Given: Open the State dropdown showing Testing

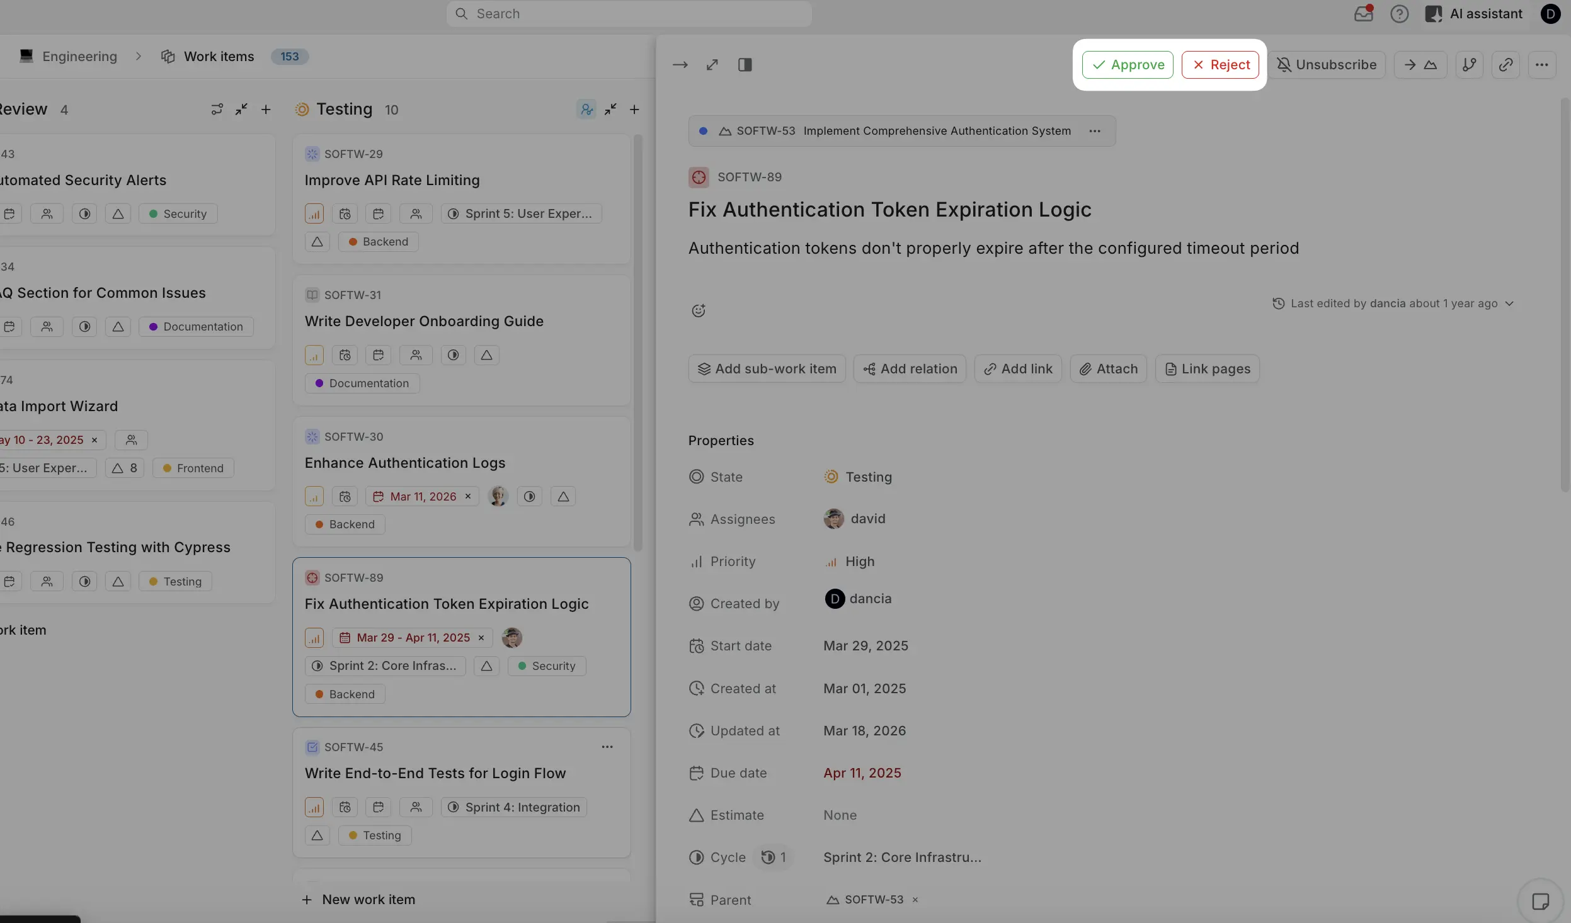Looking at the screenshot, I should (x=868, y=477).
